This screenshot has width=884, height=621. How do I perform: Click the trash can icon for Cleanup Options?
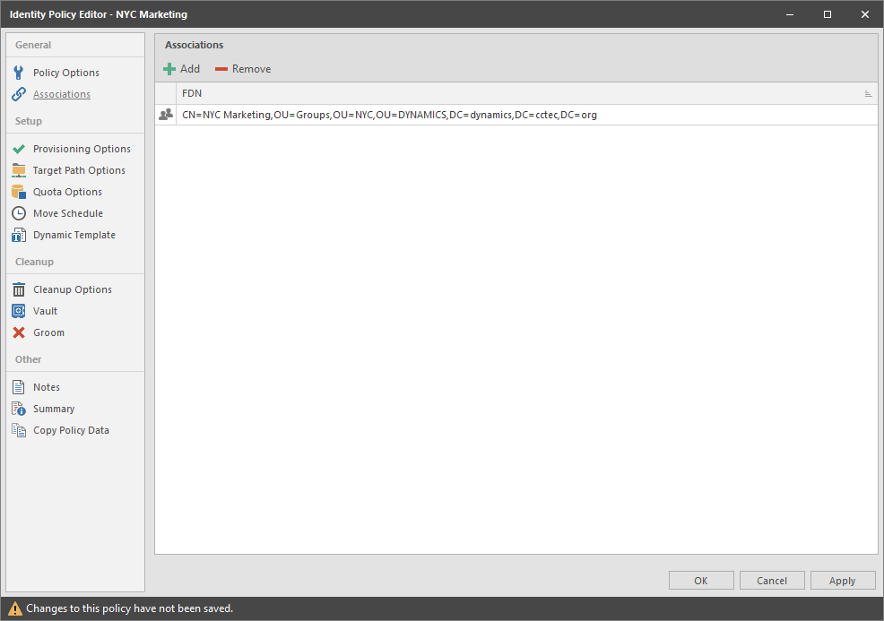[19, 289]
